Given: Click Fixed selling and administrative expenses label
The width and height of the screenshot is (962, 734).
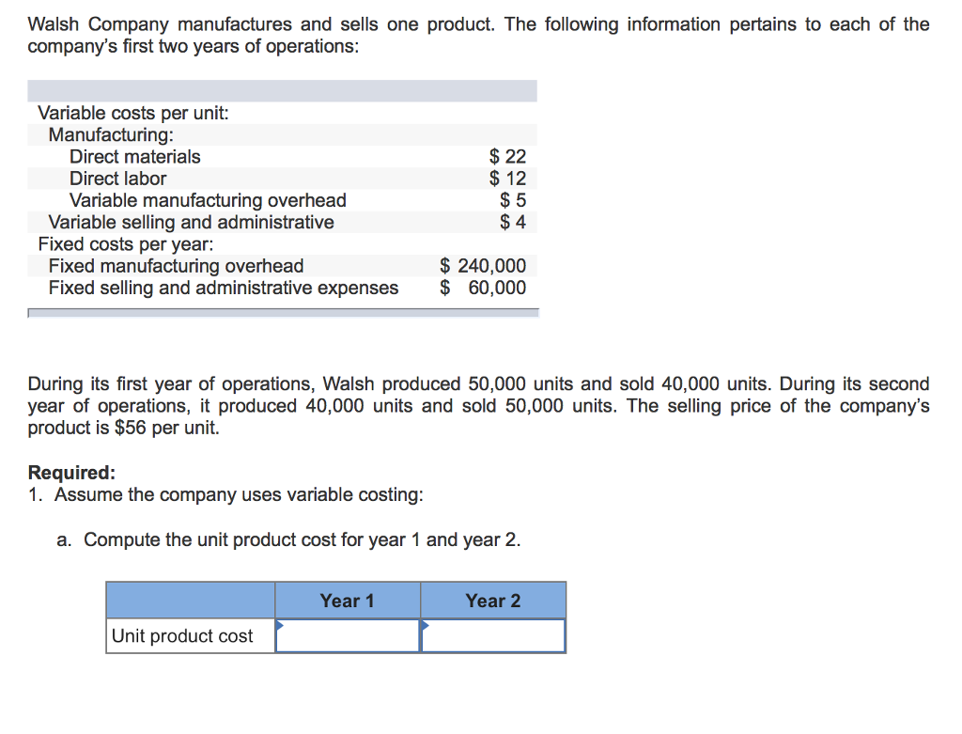Looking at the screenshot, I should point(223,288).
